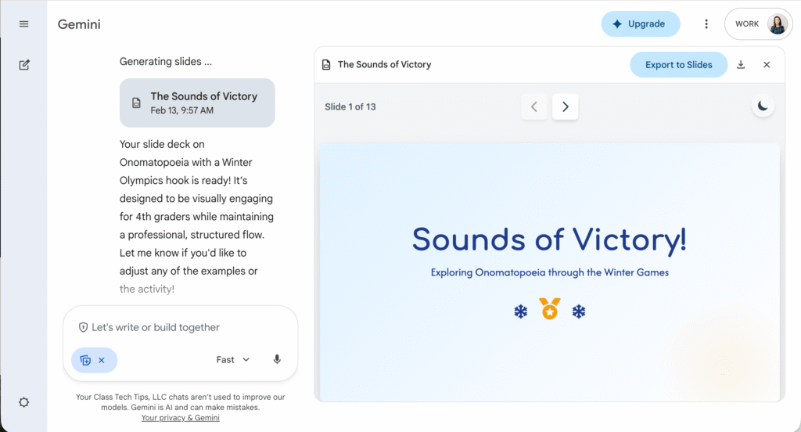801x432 pixels.
Task: Click the microphone voice input icon
Action: pos(277,360)
